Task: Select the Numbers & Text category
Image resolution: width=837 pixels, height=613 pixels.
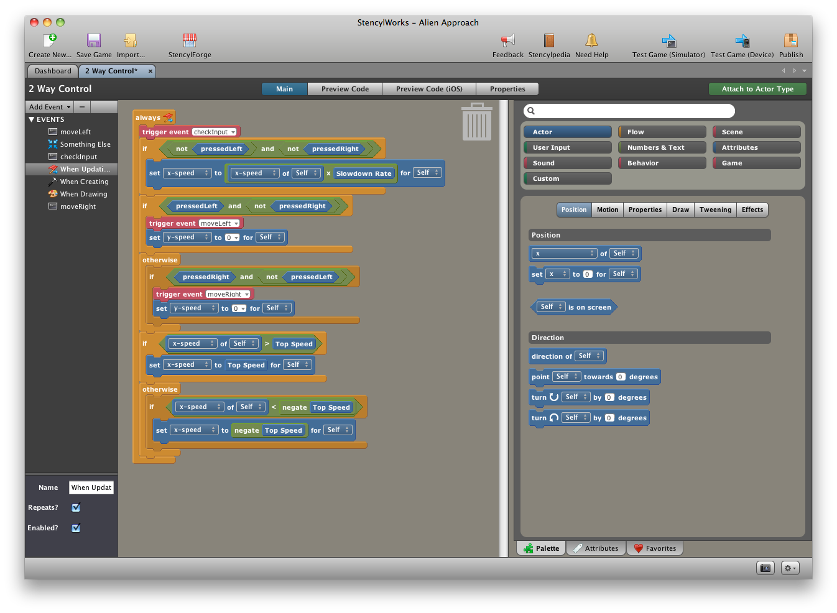Action: 662,147
